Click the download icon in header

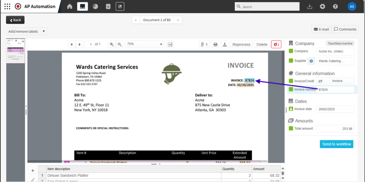(x=310, y=6)
